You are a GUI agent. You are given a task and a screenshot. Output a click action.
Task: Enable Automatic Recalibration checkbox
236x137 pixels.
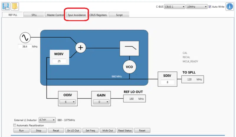click(x=15, y=125)
